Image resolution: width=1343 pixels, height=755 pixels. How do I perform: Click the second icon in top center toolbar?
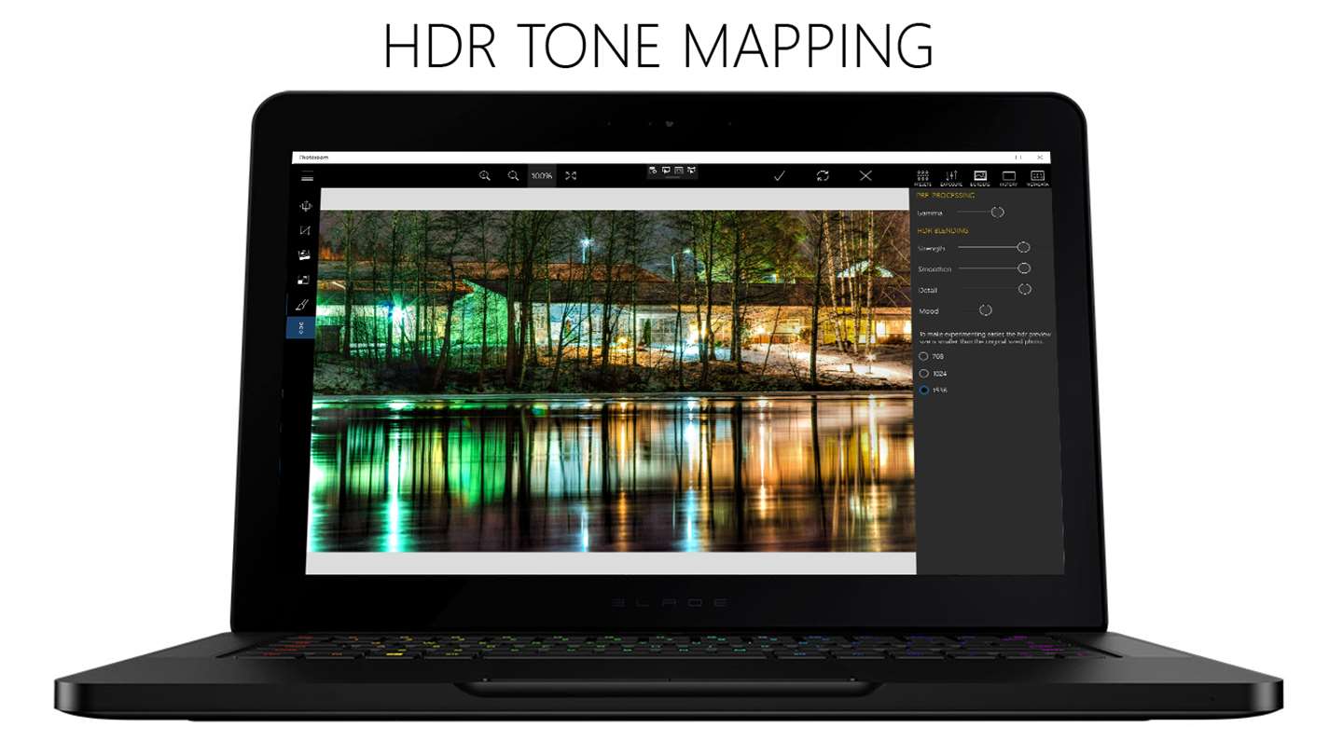(x=666, y=170)
